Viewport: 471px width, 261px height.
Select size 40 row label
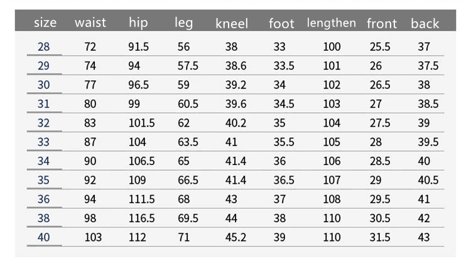click(43, 237)
